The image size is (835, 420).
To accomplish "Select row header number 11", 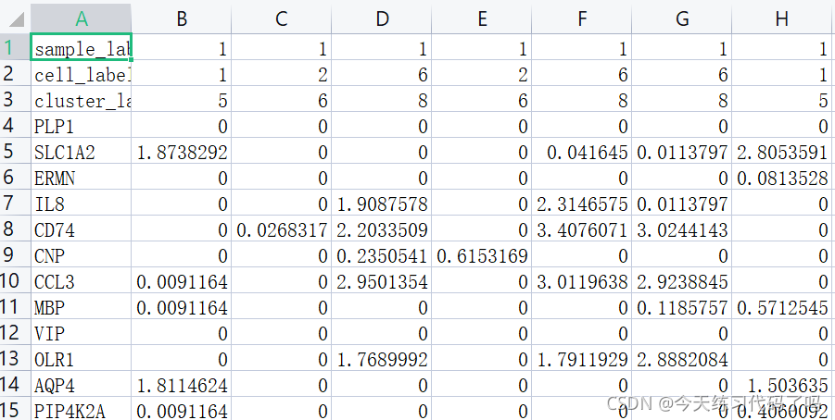I will point(15,306).
